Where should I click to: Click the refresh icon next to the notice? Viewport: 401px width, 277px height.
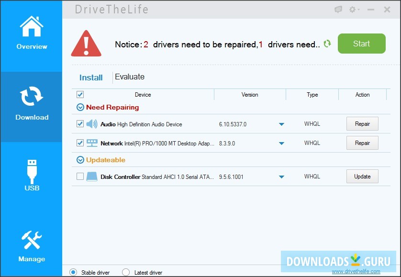tap(326, 44)
